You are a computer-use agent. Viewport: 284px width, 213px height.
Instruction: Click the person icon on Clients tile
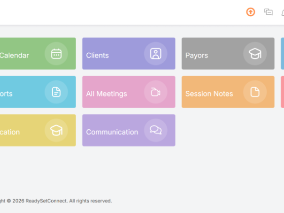click(156, 54)
